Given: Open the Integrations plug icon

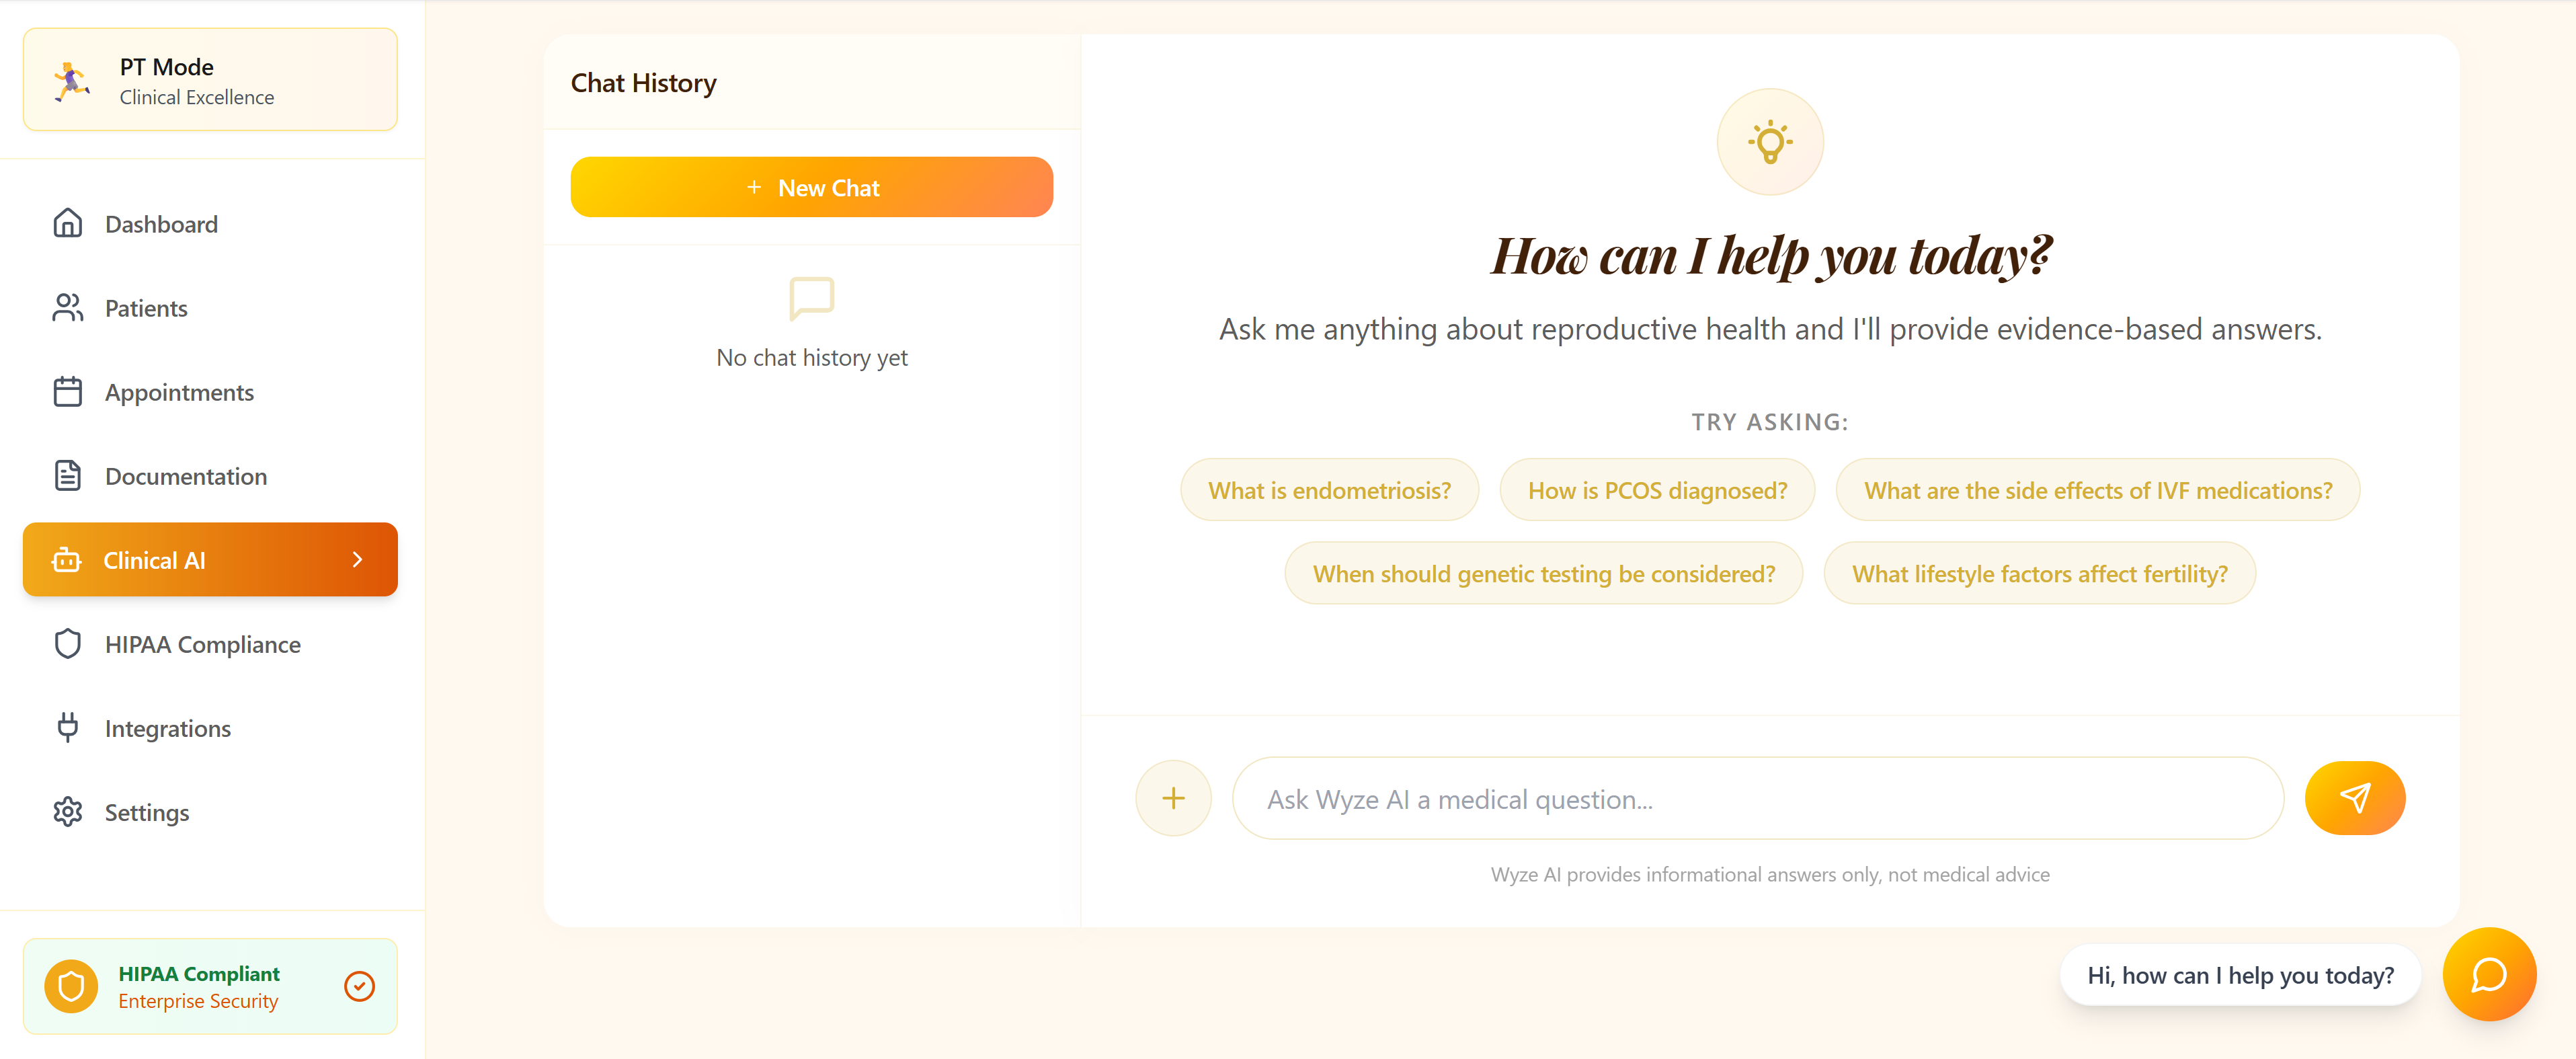Looking at the screenshot, I should tap(67, 728).
